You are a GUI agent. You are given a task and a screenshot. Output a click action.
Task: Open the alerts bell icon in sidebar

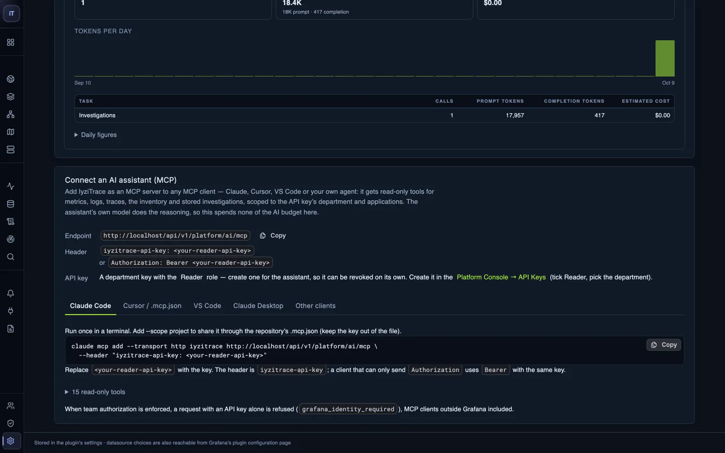pyautogui.click(x=11, y=293)
